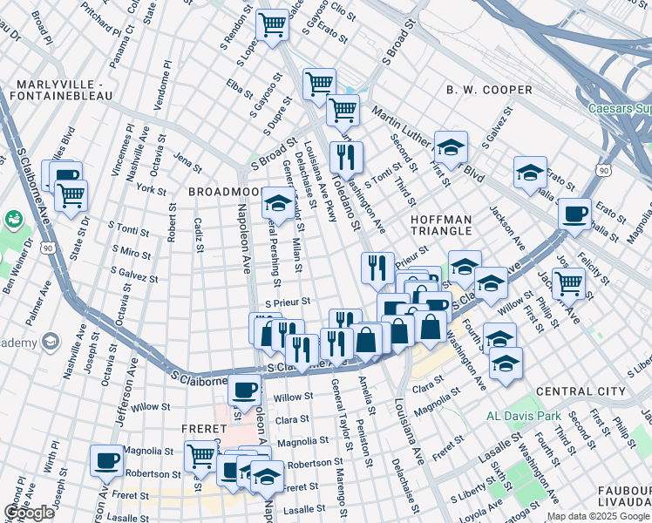Select the restaurant marker near S Prieur St

click(377, 268)
